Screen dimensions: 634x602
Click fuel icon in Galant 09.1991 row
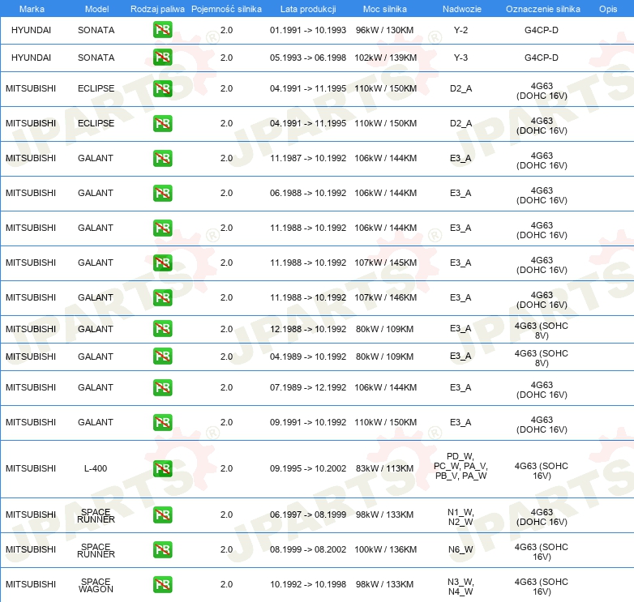pyautogui.click(x=162, y=423)
